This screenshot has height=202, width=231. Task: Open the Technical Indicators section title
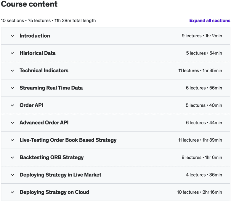coord(44,70)
